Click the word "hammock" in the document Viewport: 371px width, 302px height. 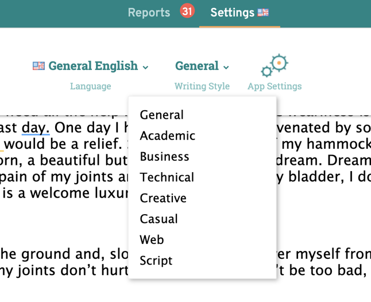[338, 144]
